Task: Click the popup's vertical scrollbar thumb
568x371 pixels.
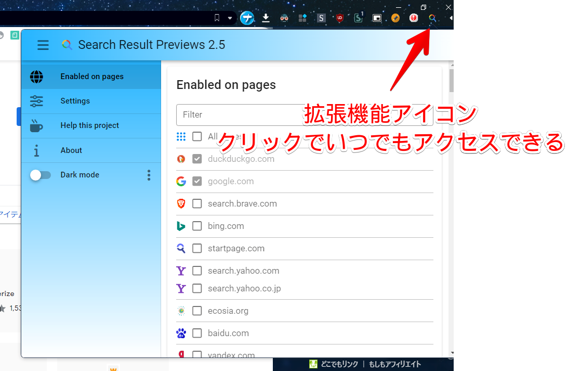Action: tap(452, 81)
